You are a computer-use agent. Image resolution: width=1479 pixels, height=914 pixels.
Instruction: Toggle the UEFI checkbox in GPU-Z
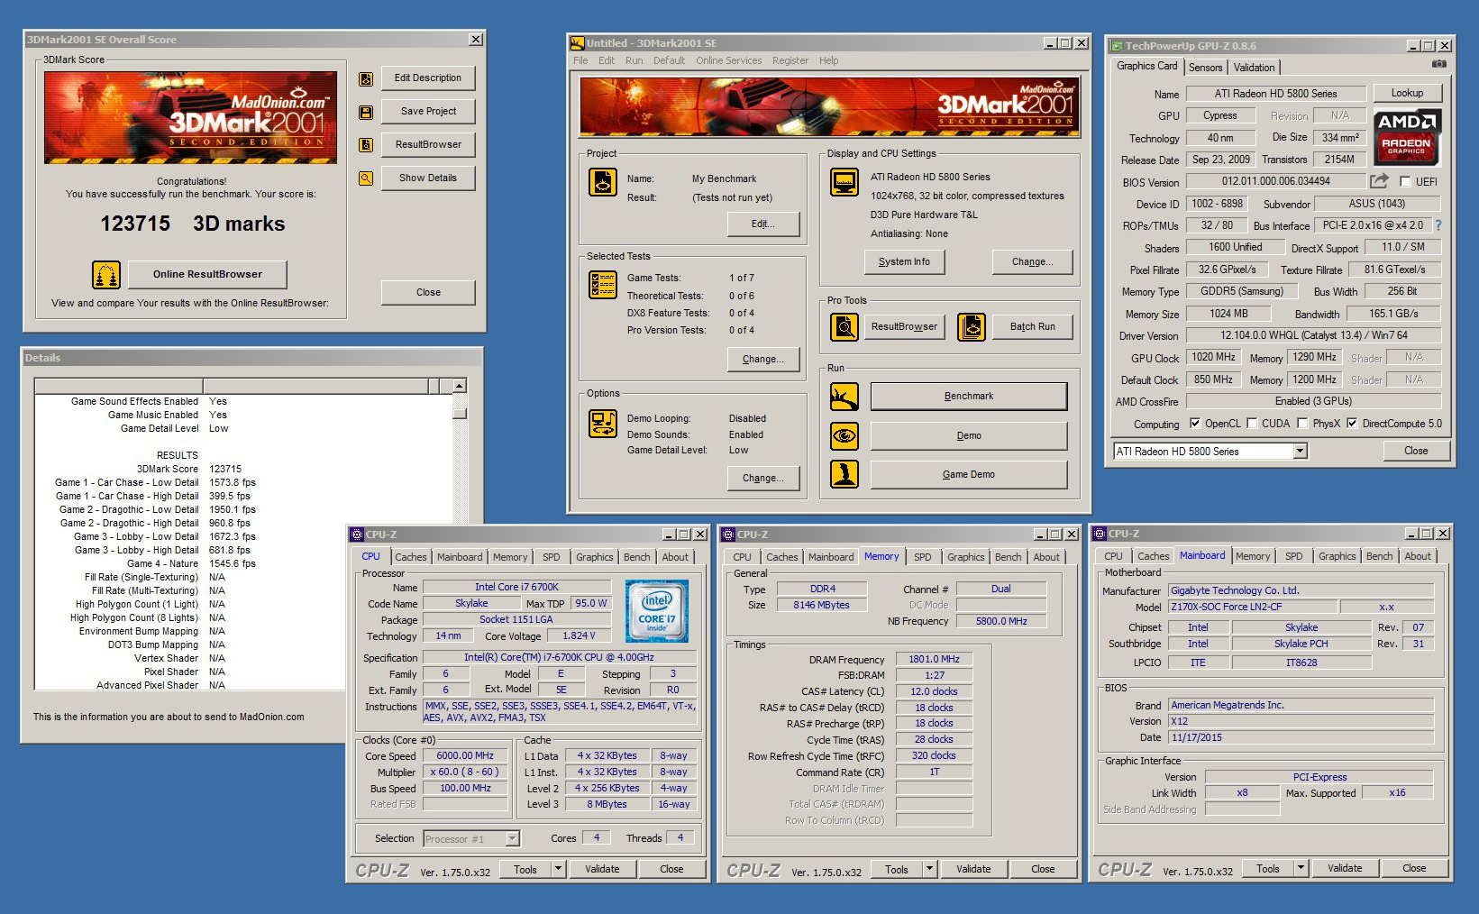(1405, 182)
